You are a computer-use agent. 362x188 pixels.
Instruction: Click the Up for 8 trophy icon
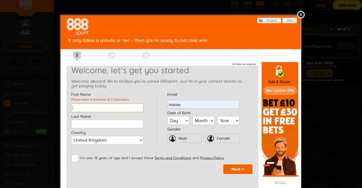coord(7,131)
